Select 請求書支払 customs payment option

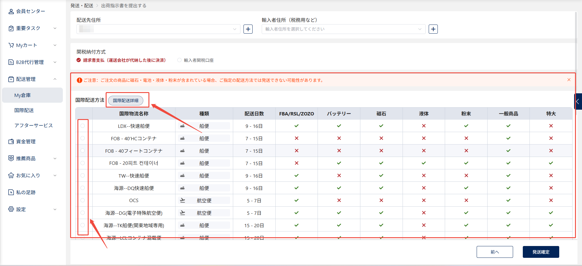click(x=121, y=60)
